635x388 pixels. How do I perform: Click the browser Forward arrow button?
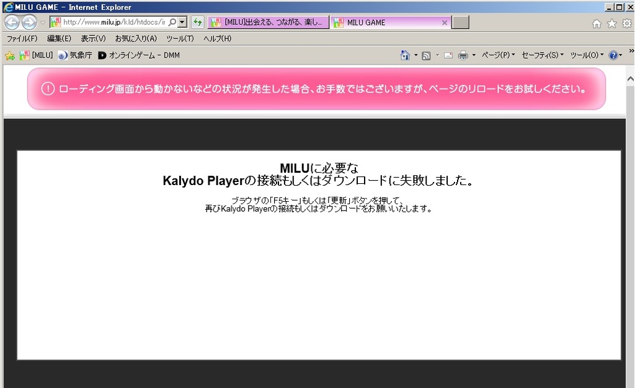pos(29,23)
